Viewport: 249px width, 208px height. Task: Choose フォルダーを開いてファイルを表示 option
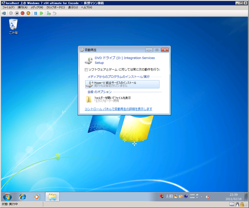(x=122, y=99)
